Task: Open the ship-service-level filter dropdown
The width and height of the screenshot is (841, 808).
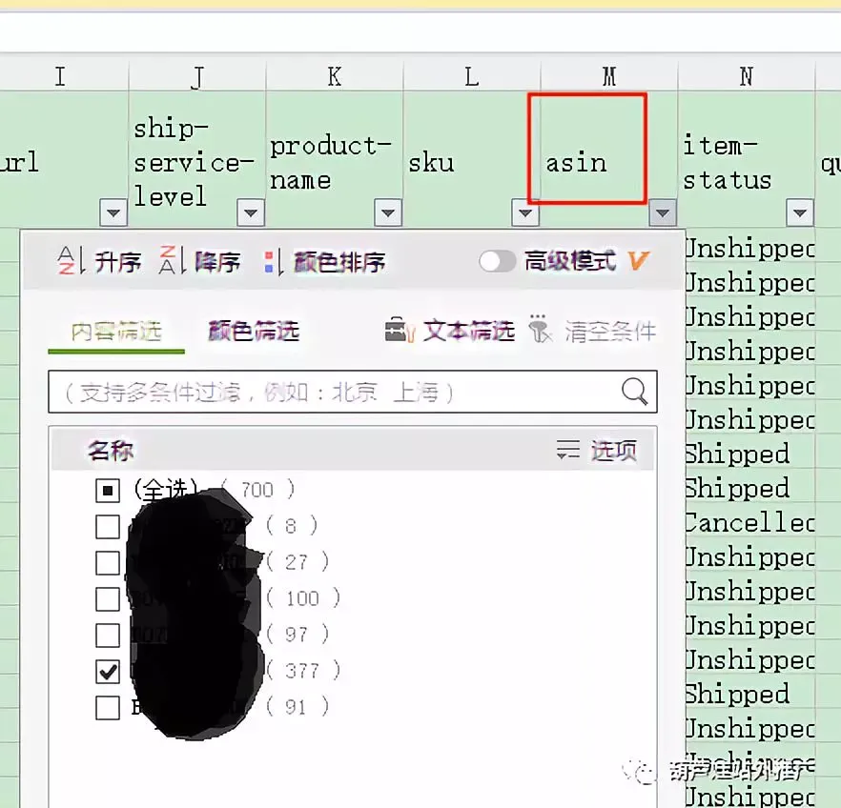Action: point(251,212)
